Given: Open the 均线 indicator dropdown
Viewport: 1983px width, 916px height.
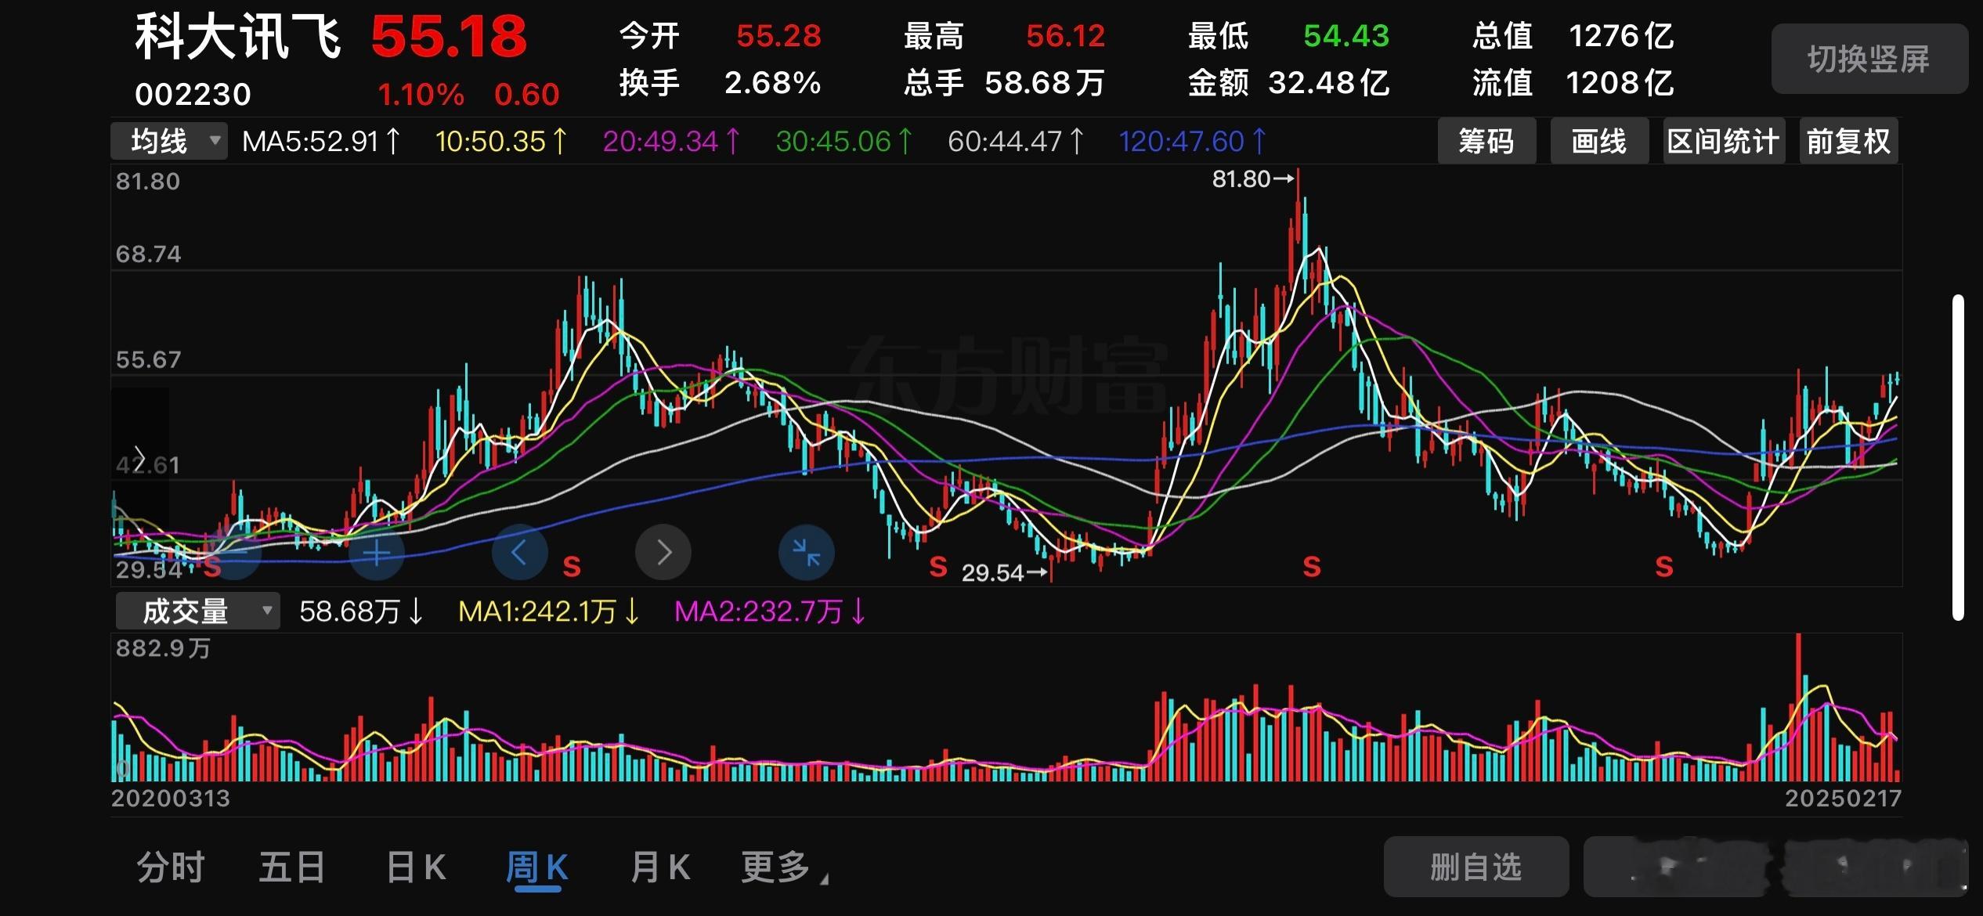Looking at the screenshot, I should coord(169,142).
